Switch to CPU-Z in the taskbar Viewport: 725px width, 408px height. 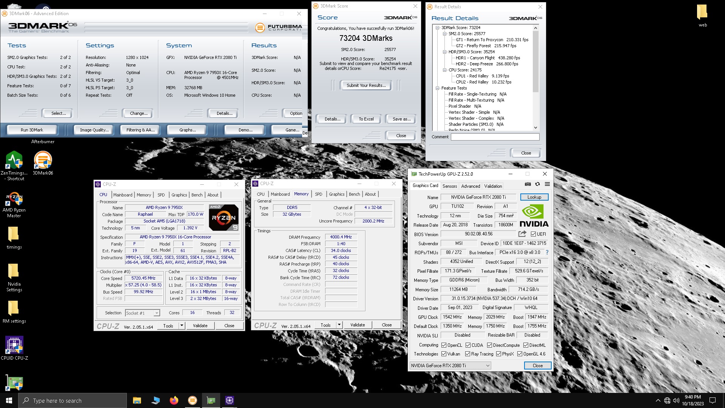coord(230,400)
